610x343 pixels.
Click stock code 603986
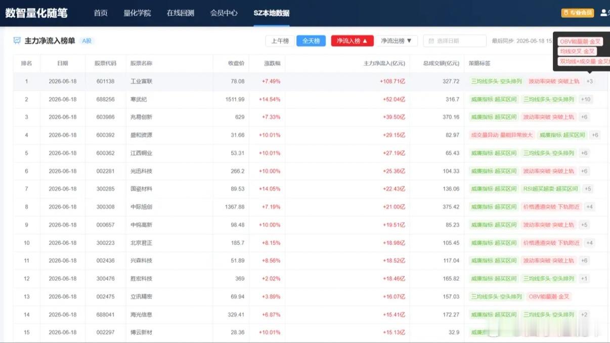pos(105,117)
